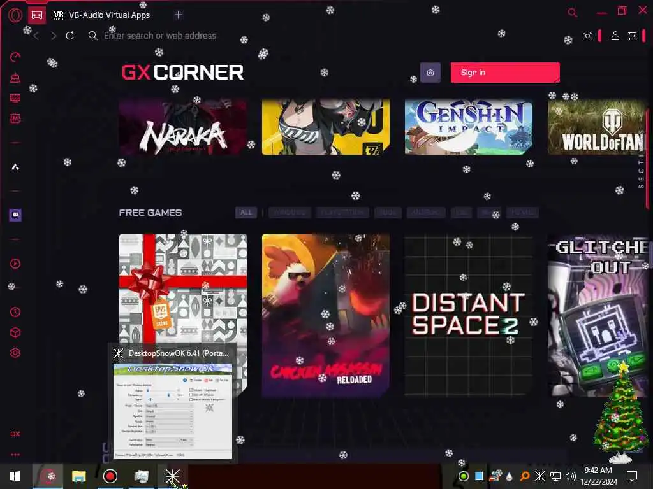
Task: Click DesktopSnowOK window preview thumbnail
Action: click(x=173, y=411)
